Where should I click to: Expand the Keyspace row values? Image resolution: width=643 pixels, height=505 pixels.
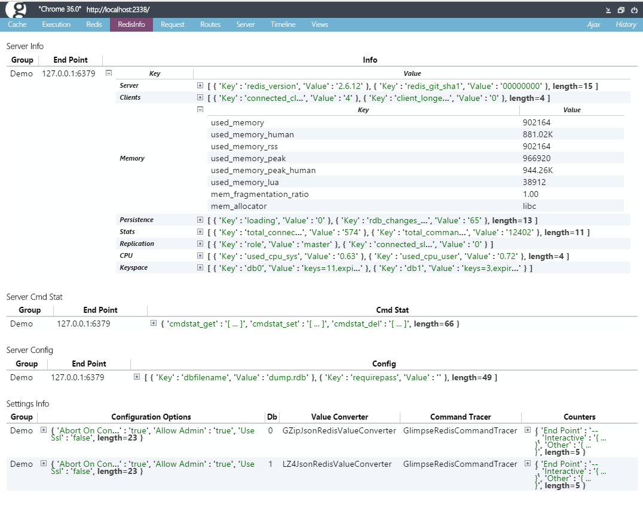pos(200,267)
